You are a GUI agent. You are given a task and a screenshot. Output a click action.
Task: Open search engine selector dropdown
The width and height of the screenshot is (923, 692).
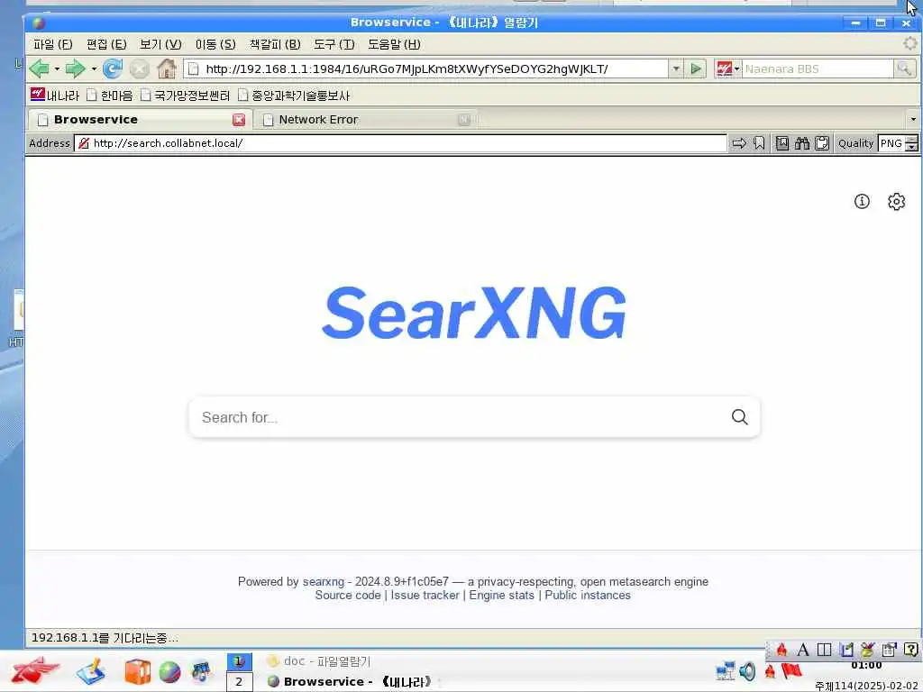727,68
